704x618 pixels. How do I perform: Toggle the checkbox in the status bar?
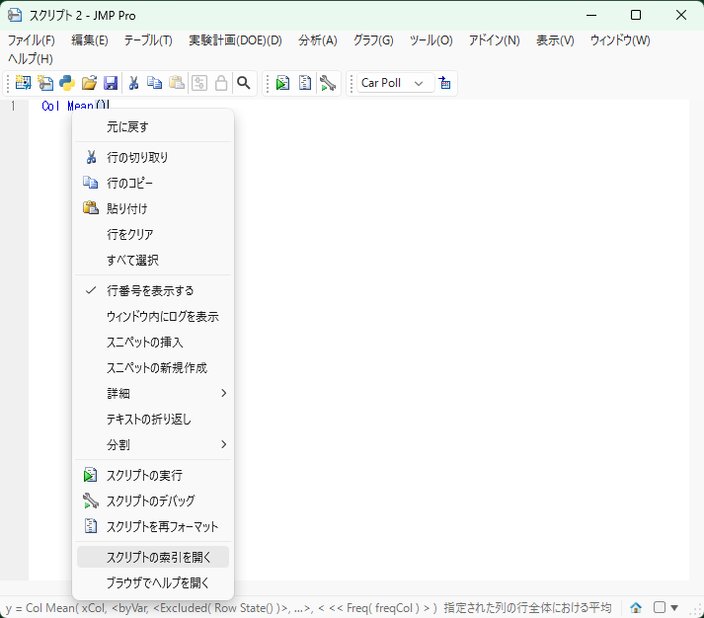tap(660, 607)
